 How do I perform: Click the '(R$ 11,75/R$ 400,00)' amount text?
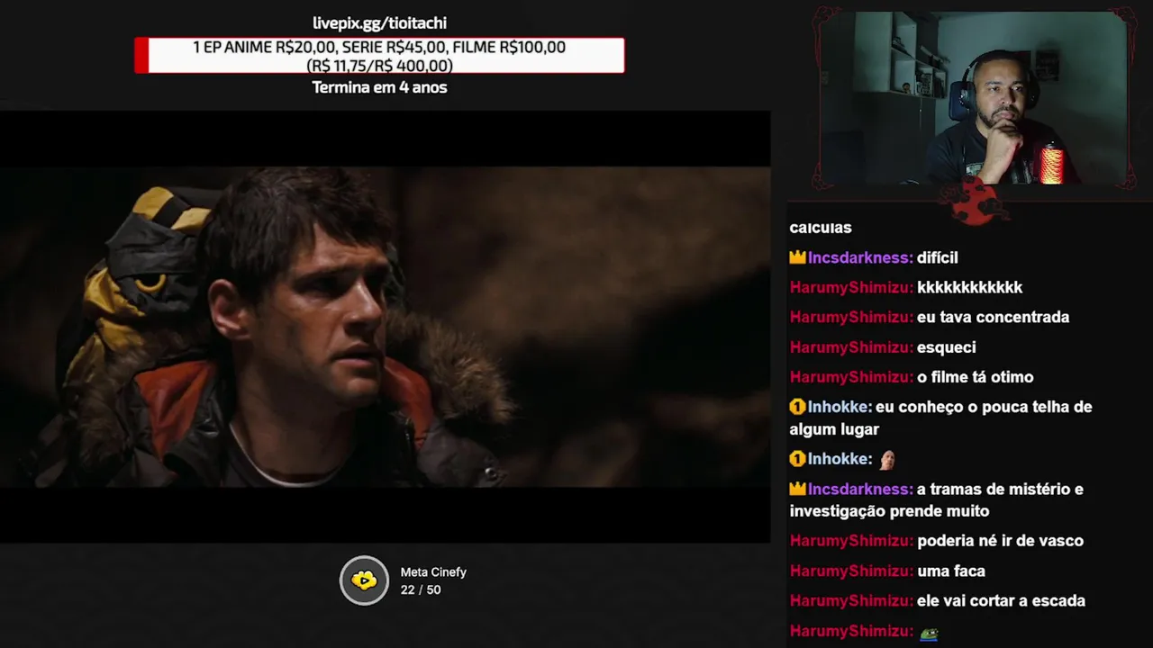click(379, 66)
